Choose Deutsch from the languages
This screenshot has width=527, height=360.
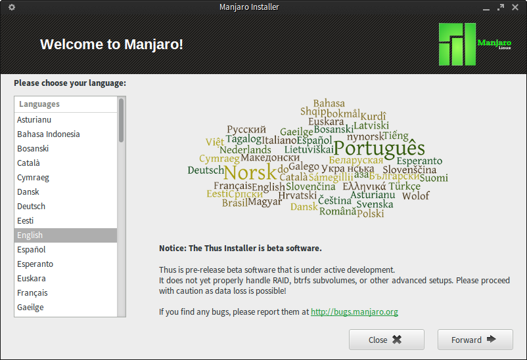[66, 207]
